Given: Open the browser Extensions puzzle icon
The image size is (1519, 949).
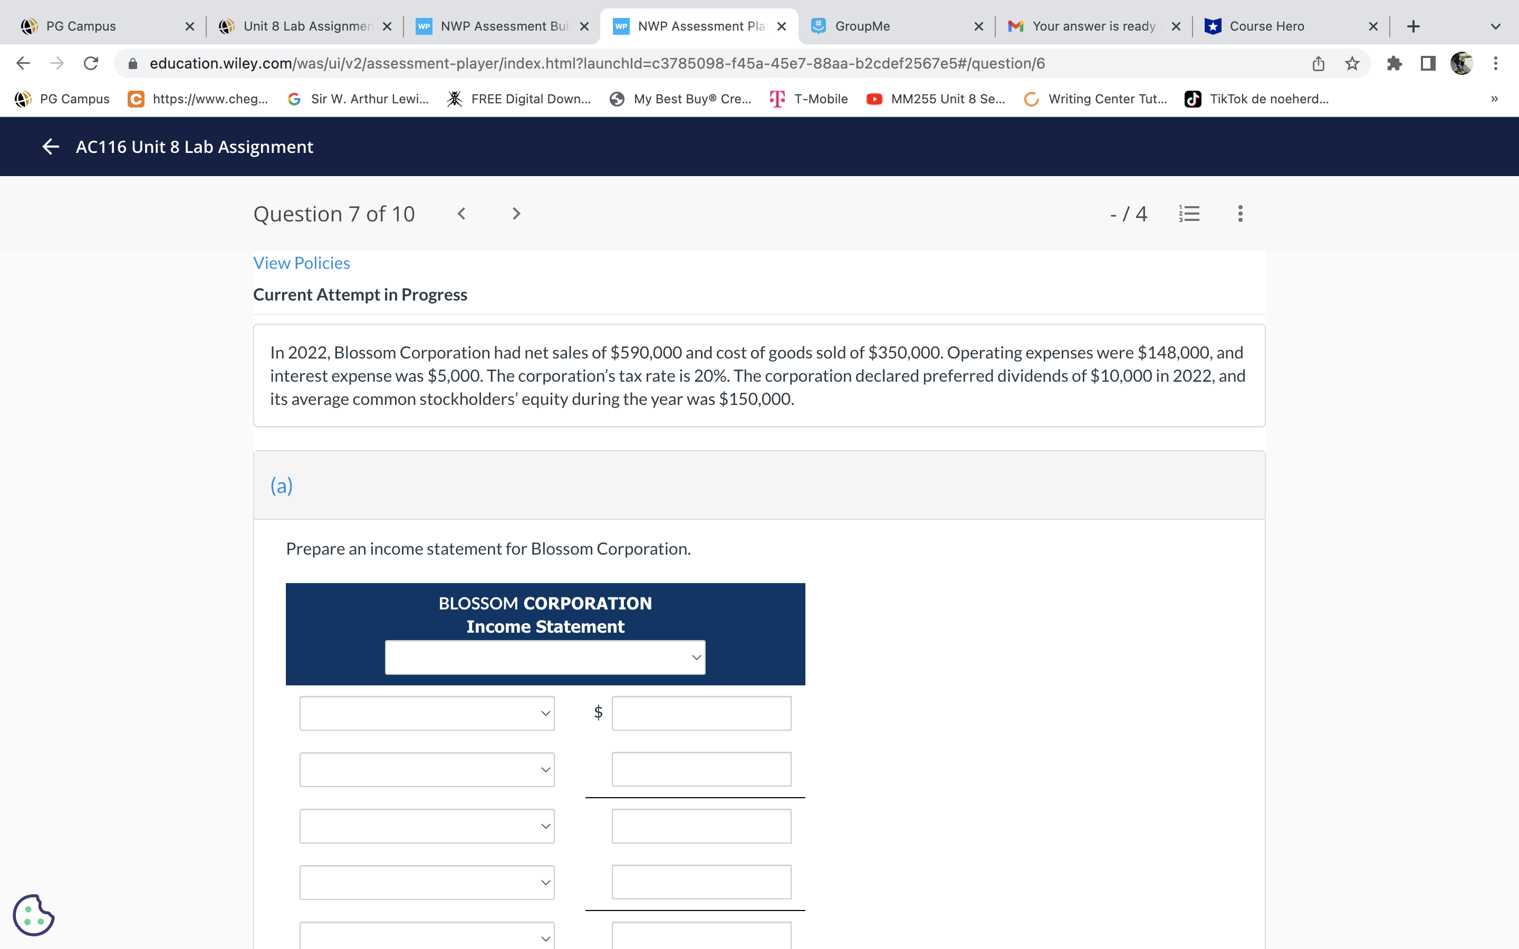Looking at the screenshot, I should [x=1394, y=63].
